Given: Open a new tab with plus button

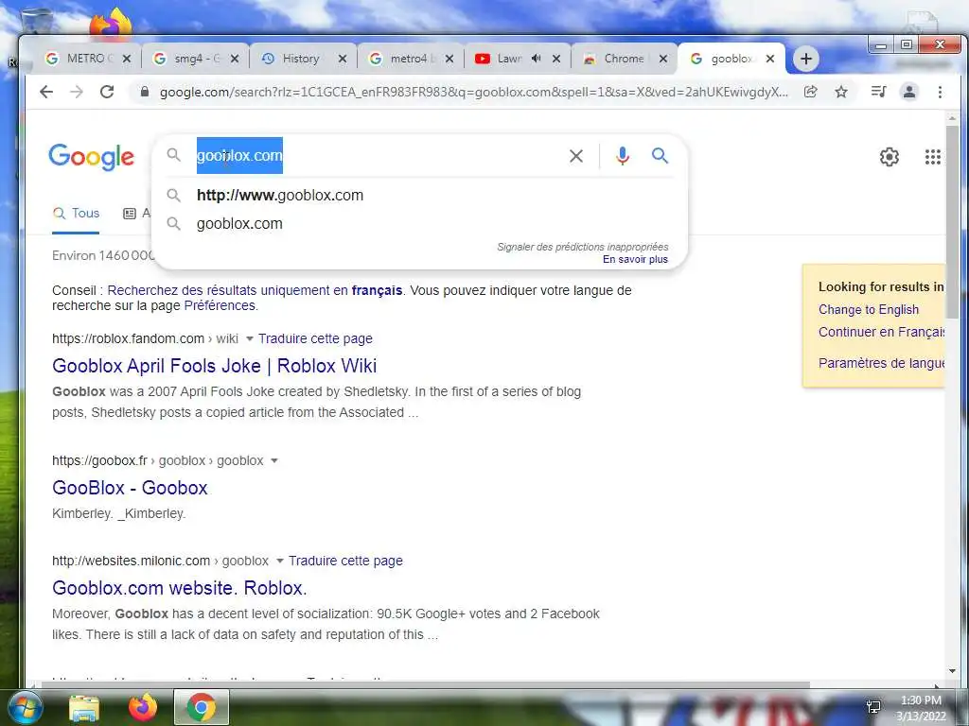Looking at the screenshot, I should [x=806, y=59].
